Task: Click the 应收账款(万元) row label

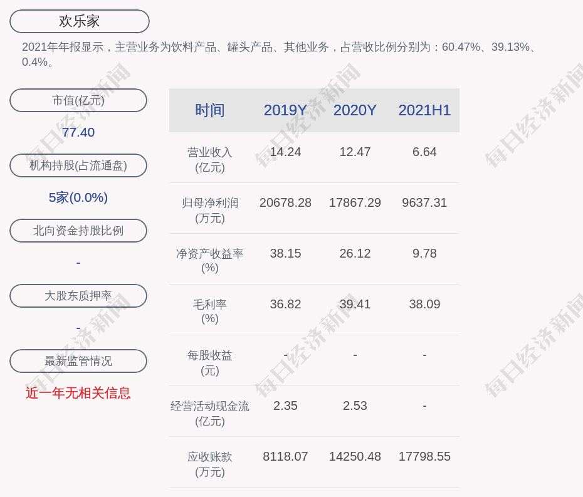Action: (210, 464)
